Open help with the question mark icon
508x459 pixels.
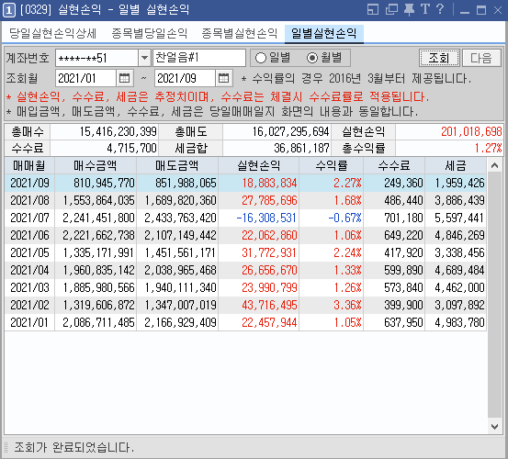(440, 9)
